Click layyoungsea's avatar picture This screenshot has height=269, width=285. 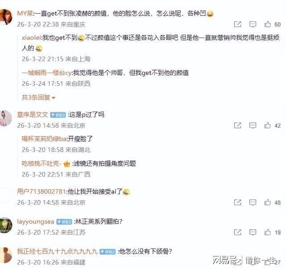pos(6,225)
